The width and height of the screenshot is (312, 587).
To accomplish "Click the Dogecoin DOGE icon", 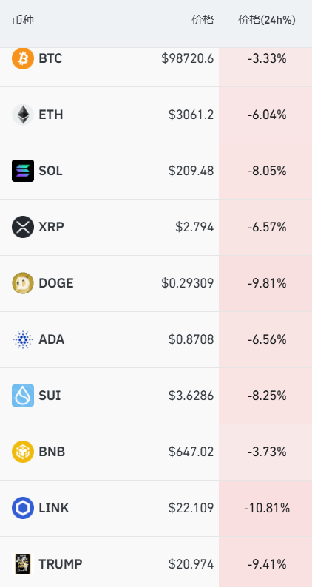I will pyautogui.click(x=23, y=283).
